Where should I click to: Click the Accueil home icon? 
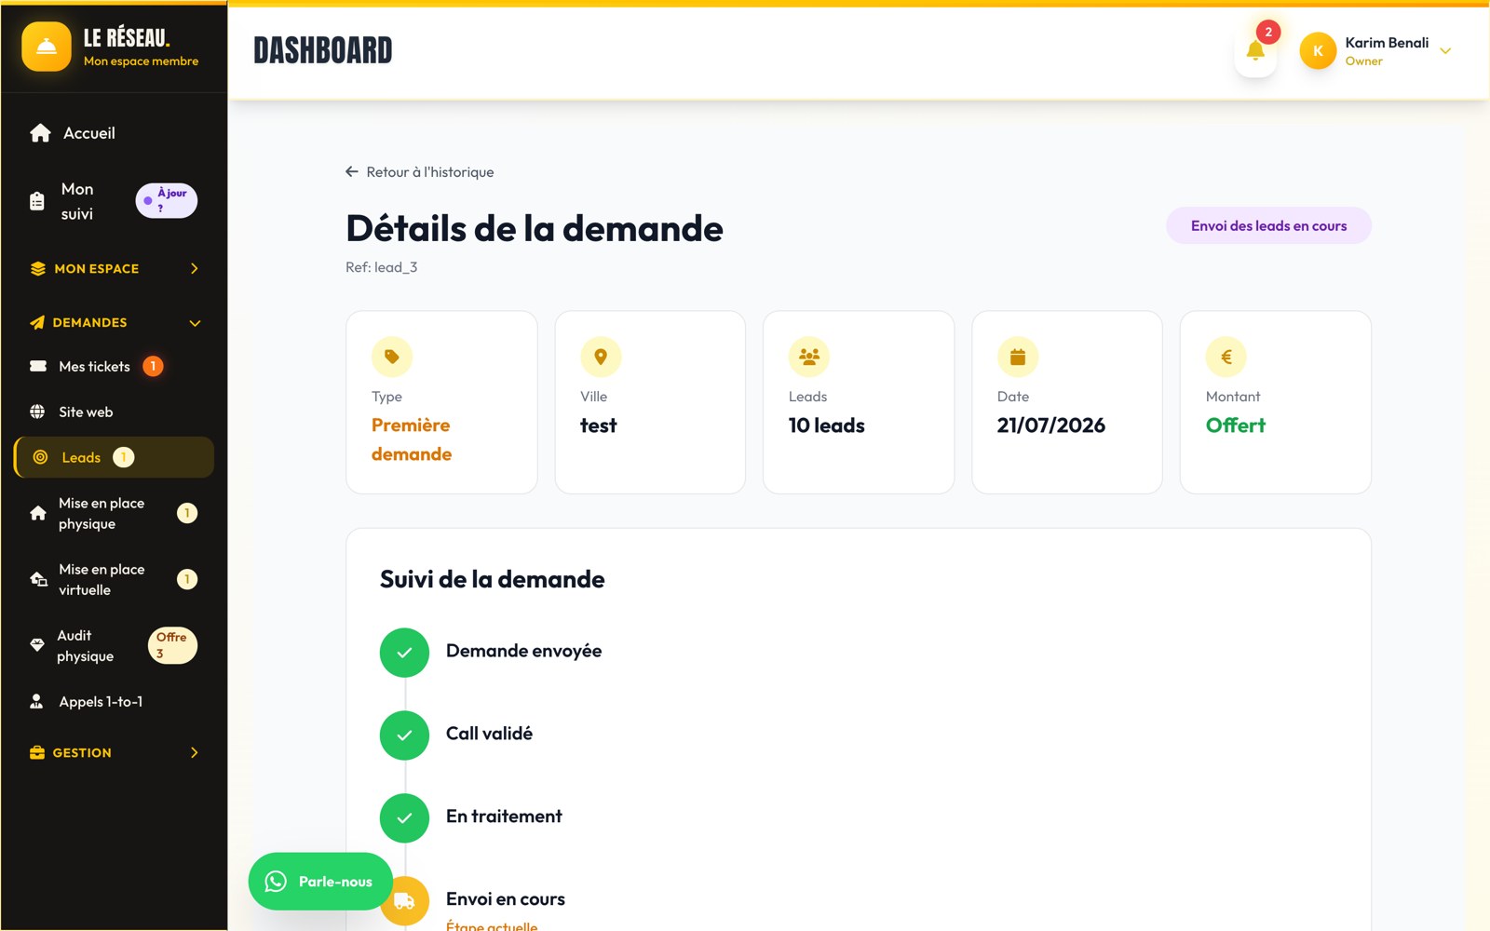[40, 133]
